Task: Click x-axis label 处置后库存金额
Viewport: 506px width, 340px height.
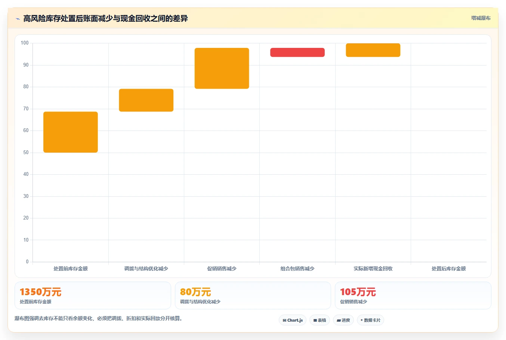Action: coord(448,269)
